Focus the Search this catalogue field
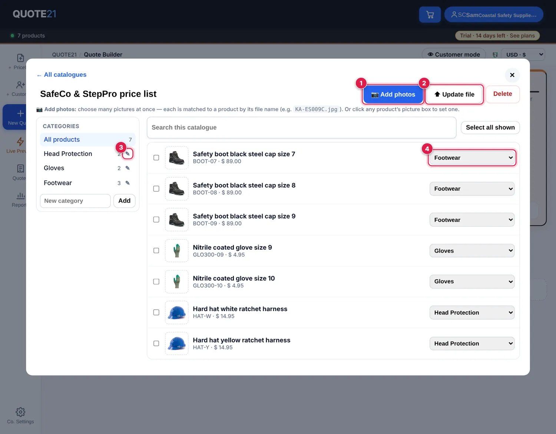Image resolution: width=556 pixels, height=434 pixels. tap(302, 127)
